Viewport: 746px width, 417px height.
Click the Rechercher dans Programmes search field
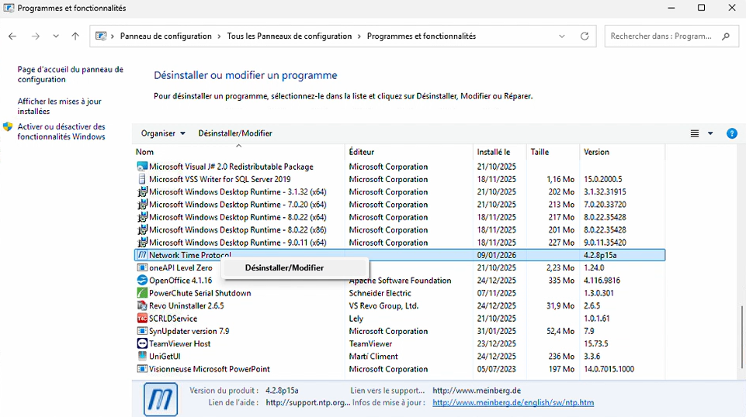664,36
